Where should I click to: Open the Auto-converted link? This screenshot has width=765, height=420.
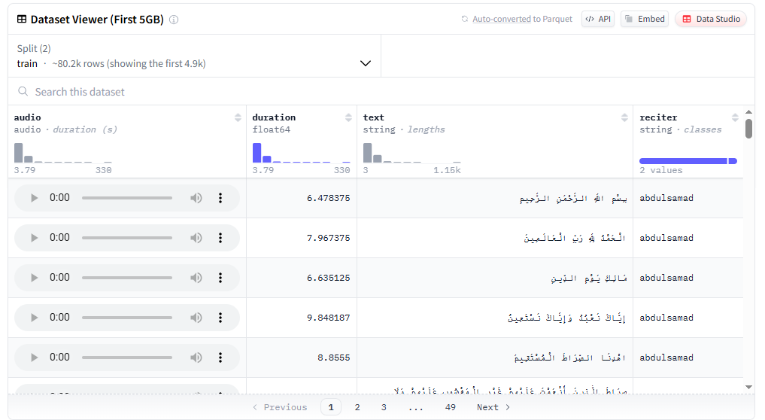point(501,19)
